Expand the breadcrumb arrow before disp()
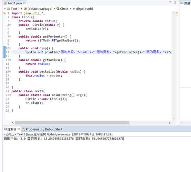 pyautogui.click(x=70, y=9)
